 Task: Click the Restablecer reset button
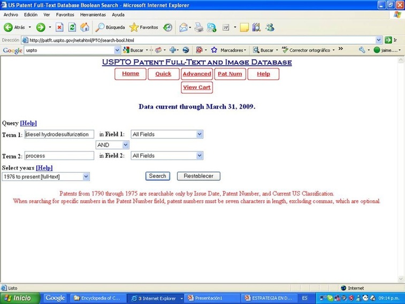click(198, 176)
